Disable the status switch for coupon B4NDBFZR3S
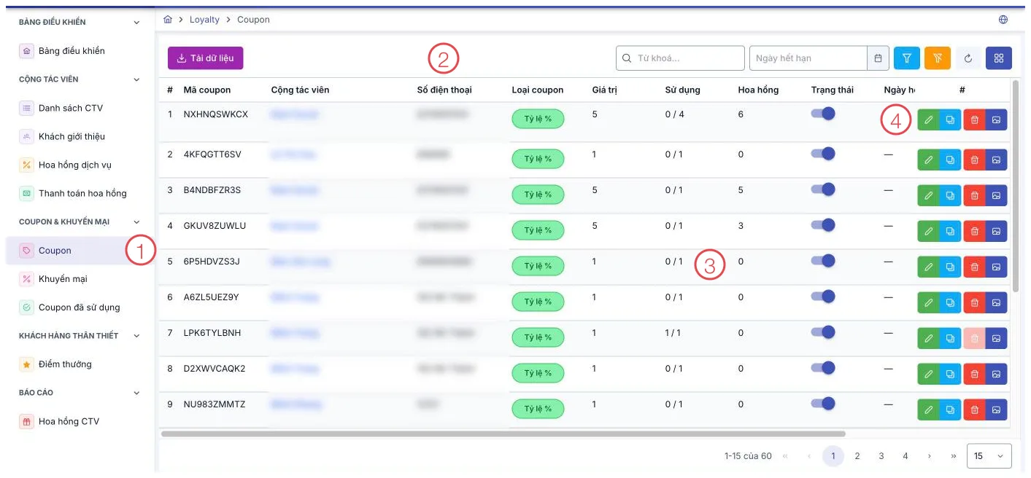Viewport: 1031px width, 478px height. click(823, 189)
